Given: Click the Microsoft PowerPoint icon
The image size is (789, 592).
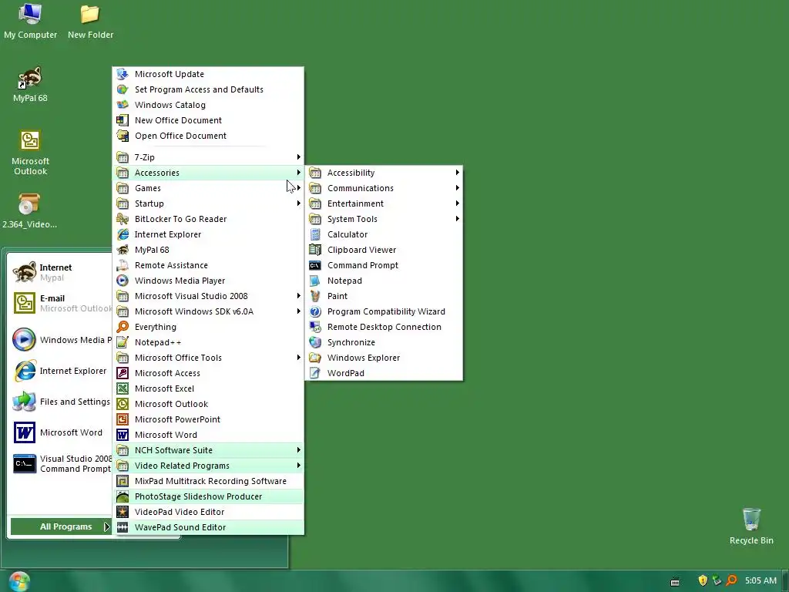Looking at the screenshot, I should tap(123, 419).
